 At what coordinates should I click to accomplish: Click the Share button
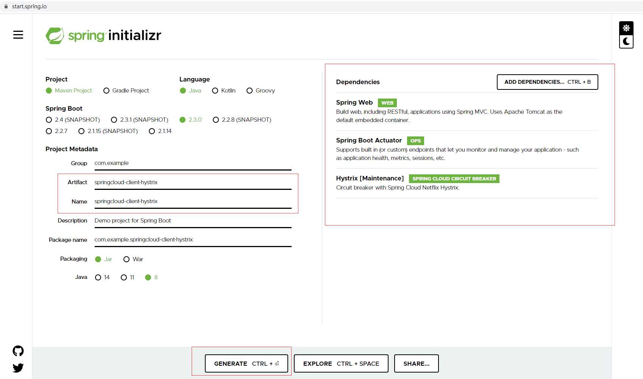pyautogui.click(x=417, y=363)
